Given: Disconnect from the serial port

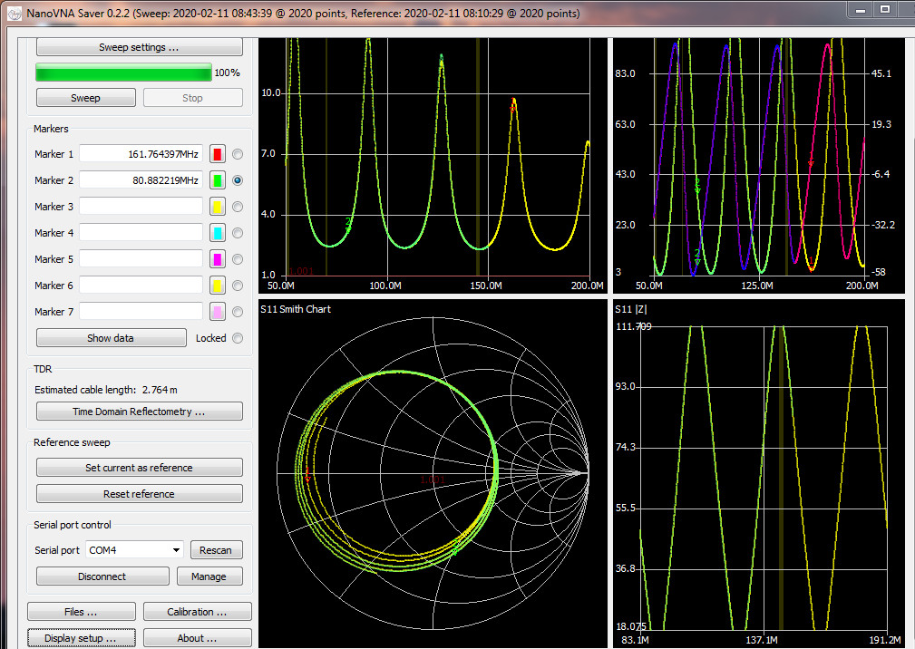Looking at the screenshot, I should [102, 576].
